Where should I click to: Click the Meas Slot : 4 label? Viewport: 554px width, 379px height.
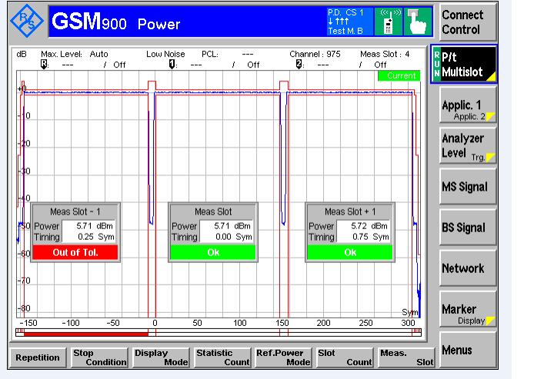click(x=385, y=54)
